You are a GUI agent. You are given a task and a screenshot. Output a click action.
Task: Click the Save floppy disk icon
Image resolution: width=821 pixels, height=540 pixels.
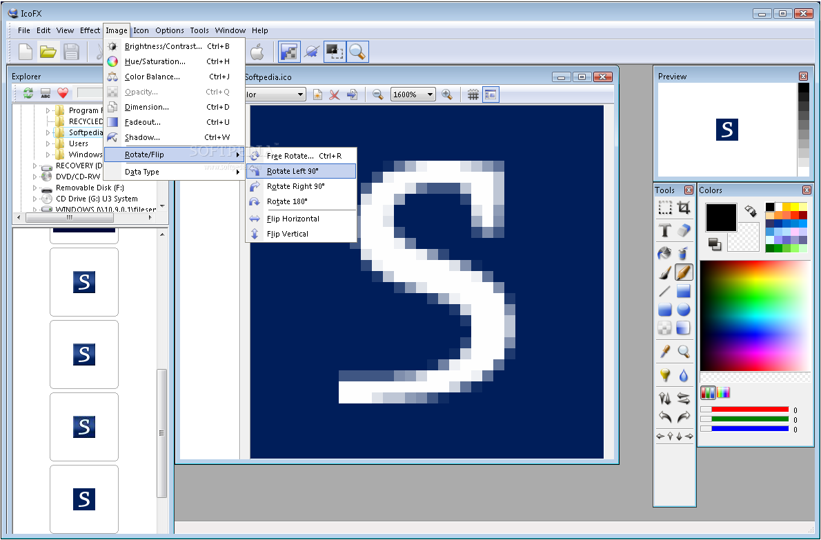71,52
